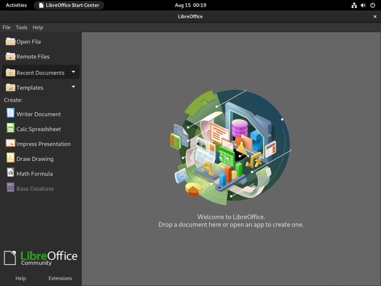Click the Remote Files label
This screenshot has width=381, height=286.
point(33,57)
